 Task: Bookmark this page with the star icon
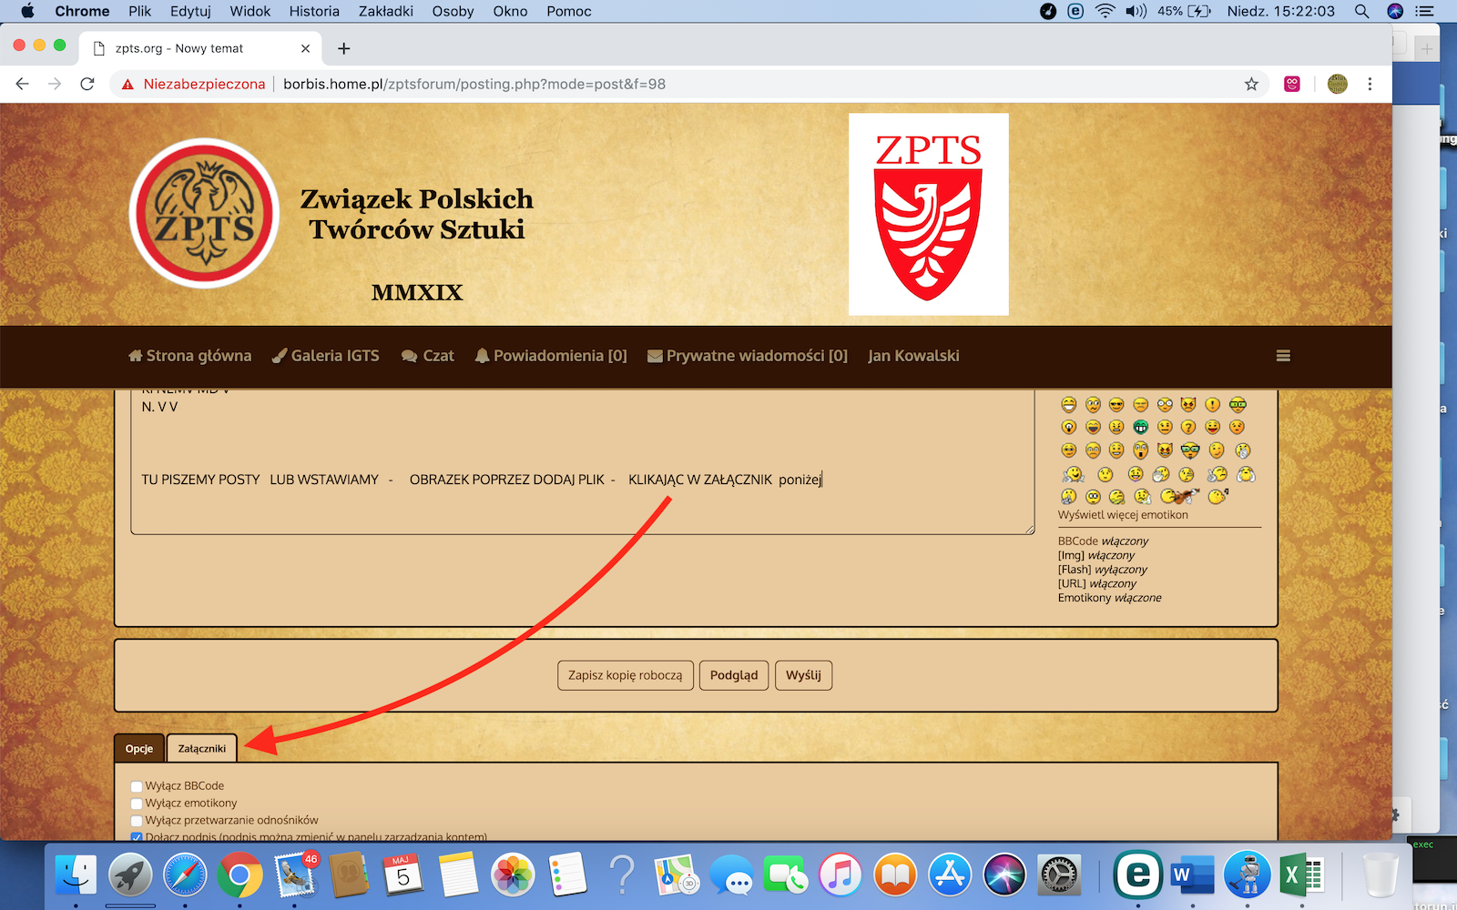point(1251,84)
